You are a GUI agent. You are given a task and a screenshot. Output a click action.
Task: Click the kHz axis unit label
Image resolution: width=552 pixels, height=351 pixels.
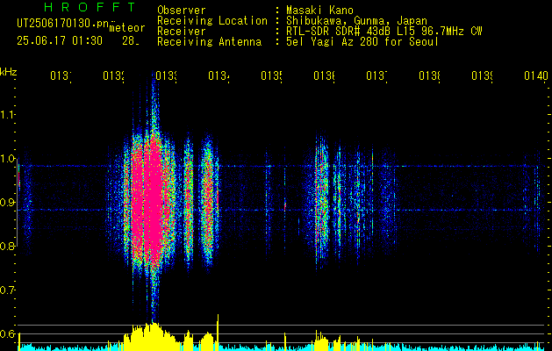pyautogui.click(x=9, y=72)
